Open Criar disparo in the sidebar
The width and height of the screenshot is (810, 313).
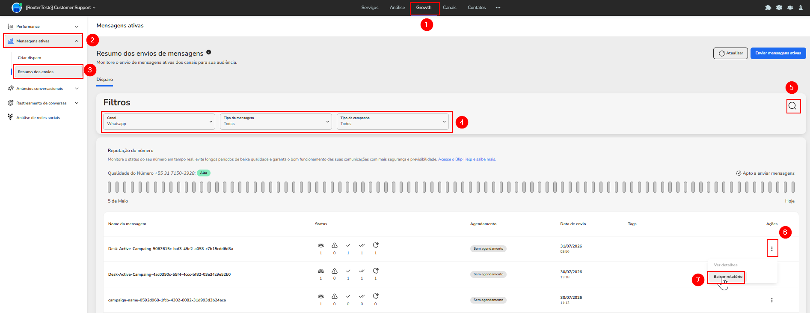30,58
